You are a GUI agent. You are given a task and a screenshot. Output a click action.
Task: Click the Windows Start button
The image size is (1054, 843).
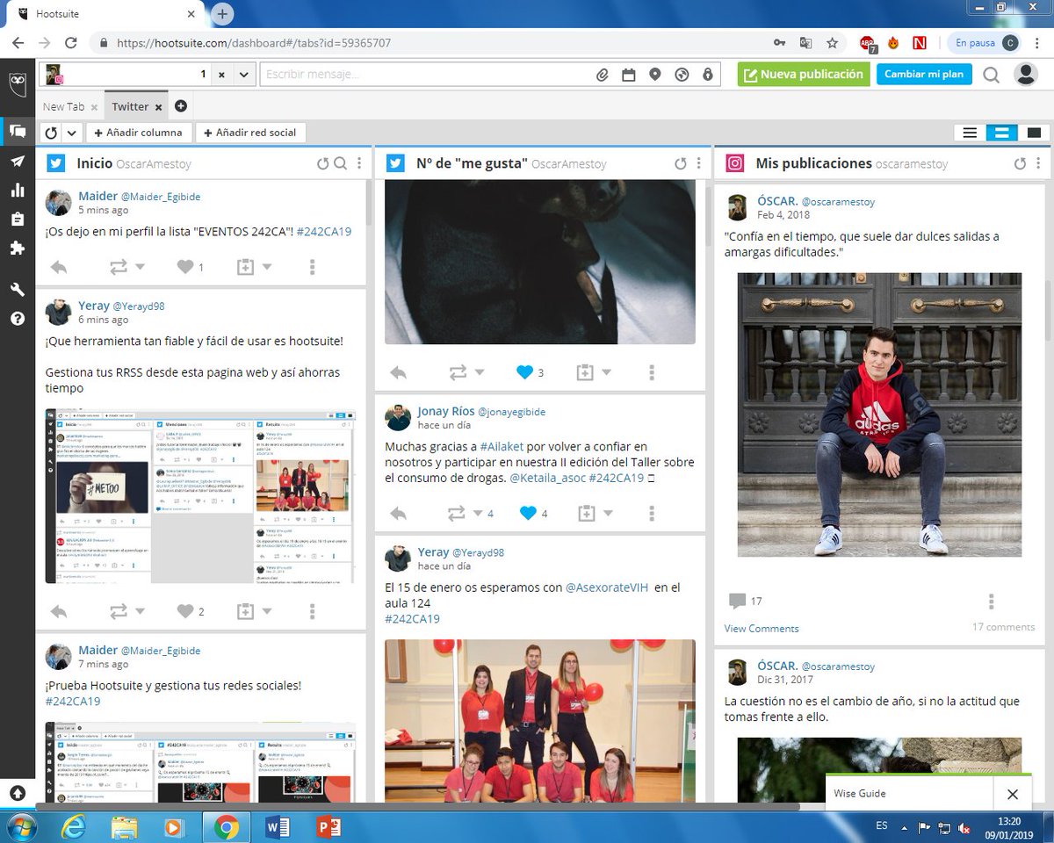pos(23,826)
